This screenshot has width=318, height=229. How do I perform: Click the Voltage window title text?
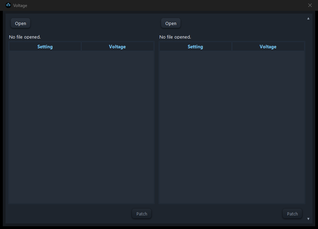20,6
